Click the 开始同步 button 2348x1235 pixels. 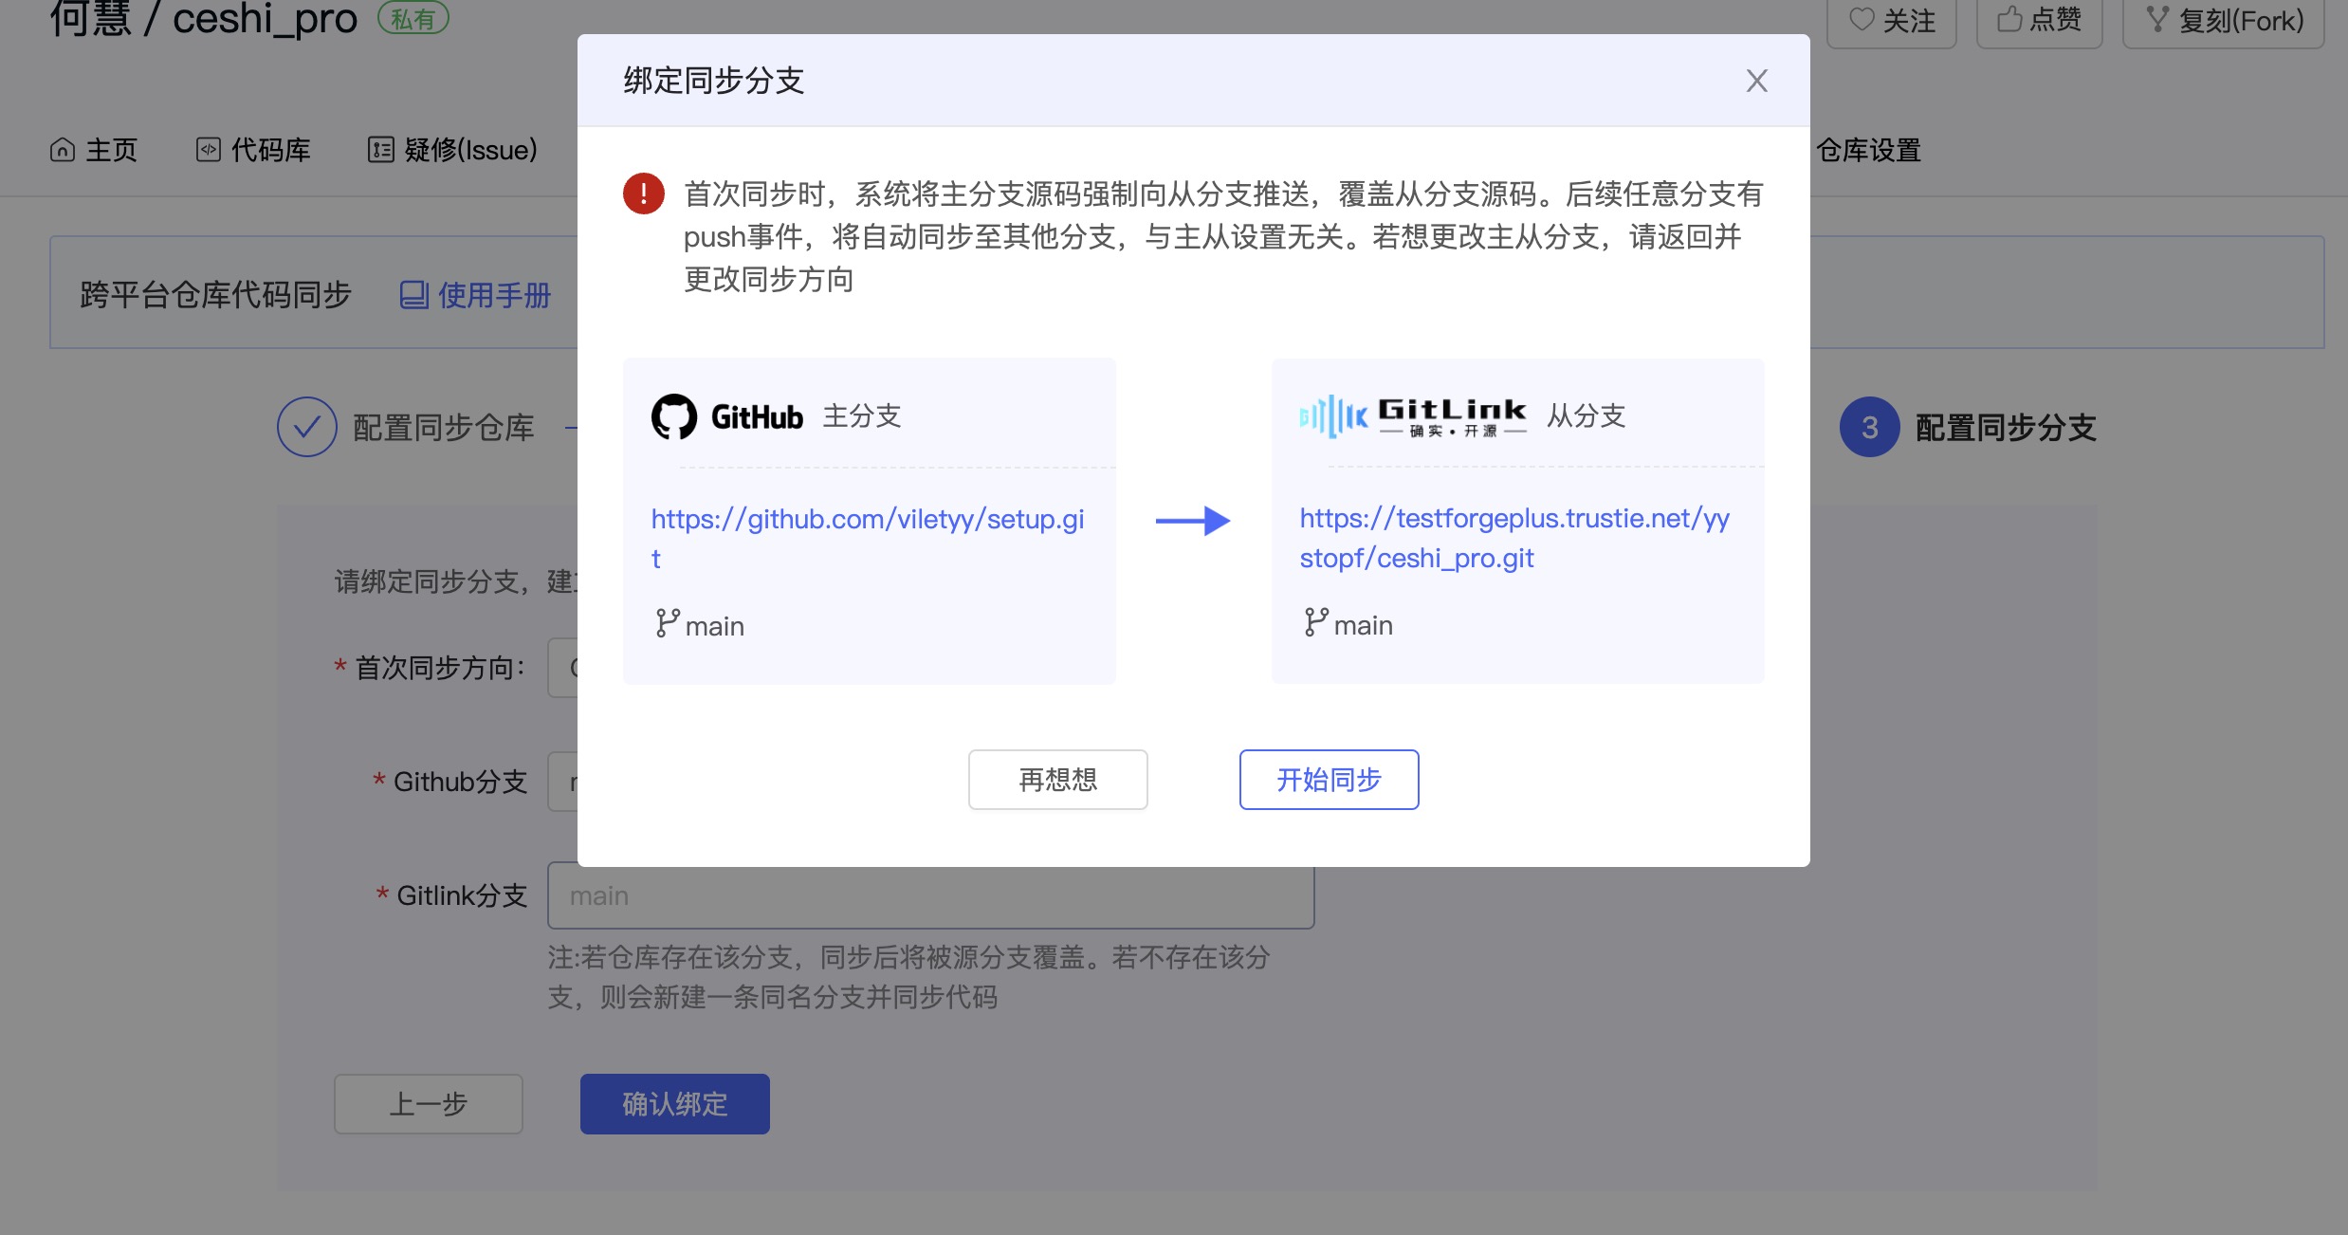[1329, 780]
